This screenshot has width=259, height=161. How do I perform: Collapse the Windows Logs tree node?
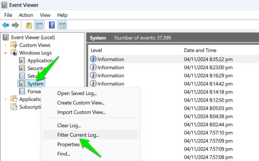coord(6,53)
